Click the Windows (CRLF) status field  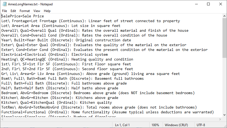coord(176,125)
